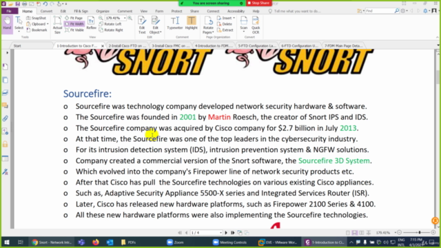
Task: Open the zoom percentage dropdown in ribbon
Action: coord(125,18)
